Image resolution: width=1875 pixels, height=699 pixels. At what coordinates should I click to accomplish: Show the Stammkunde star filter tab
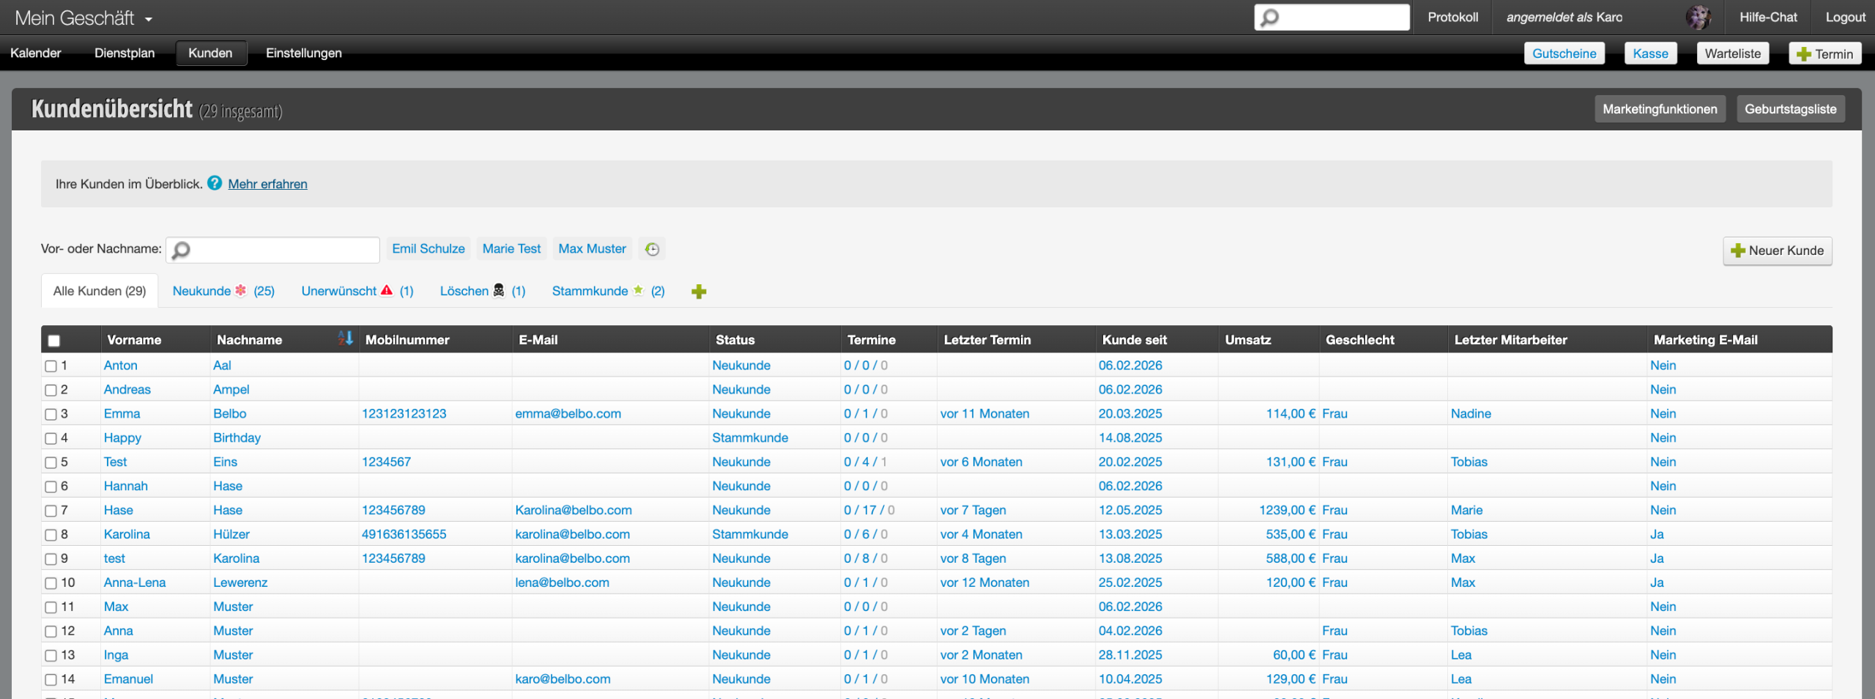607,291
